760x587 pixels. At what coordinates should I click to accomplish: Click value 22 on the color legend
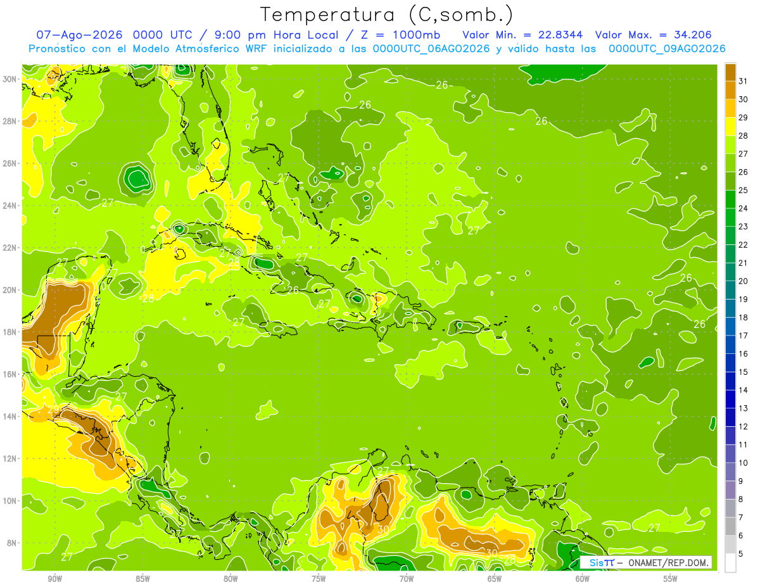tap(744, 244)
